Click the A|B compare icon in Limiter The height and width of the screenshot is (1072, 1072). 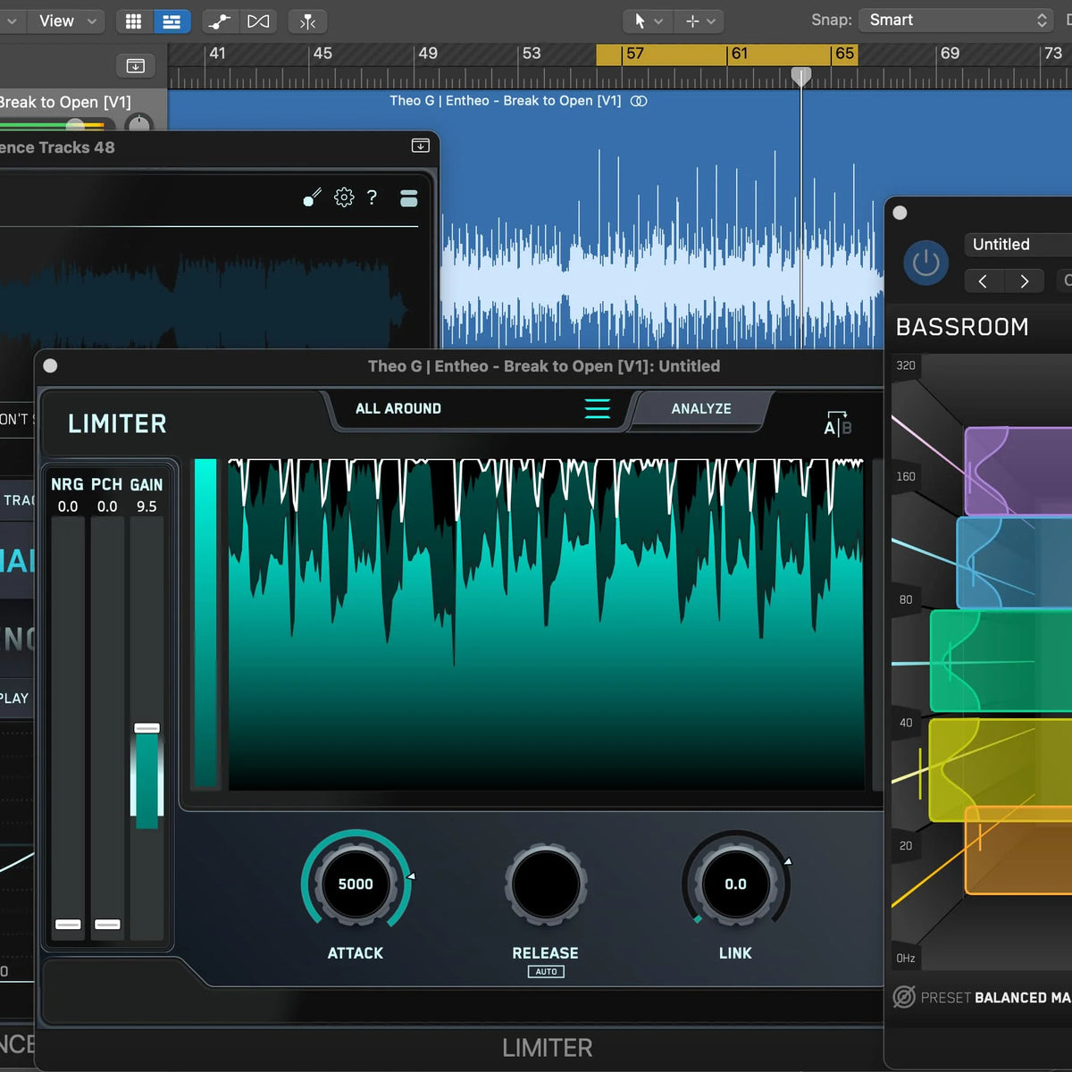pyautogui.click(x=837, y=425)
